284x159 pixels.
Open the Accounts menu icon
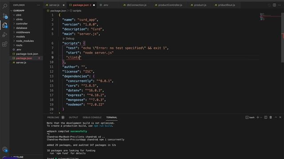click(5, 149)
